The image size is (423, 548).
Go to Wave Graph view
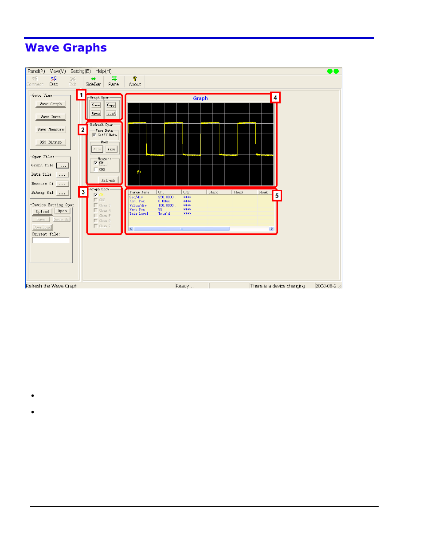pyautogui.click(x=51, y=104)
